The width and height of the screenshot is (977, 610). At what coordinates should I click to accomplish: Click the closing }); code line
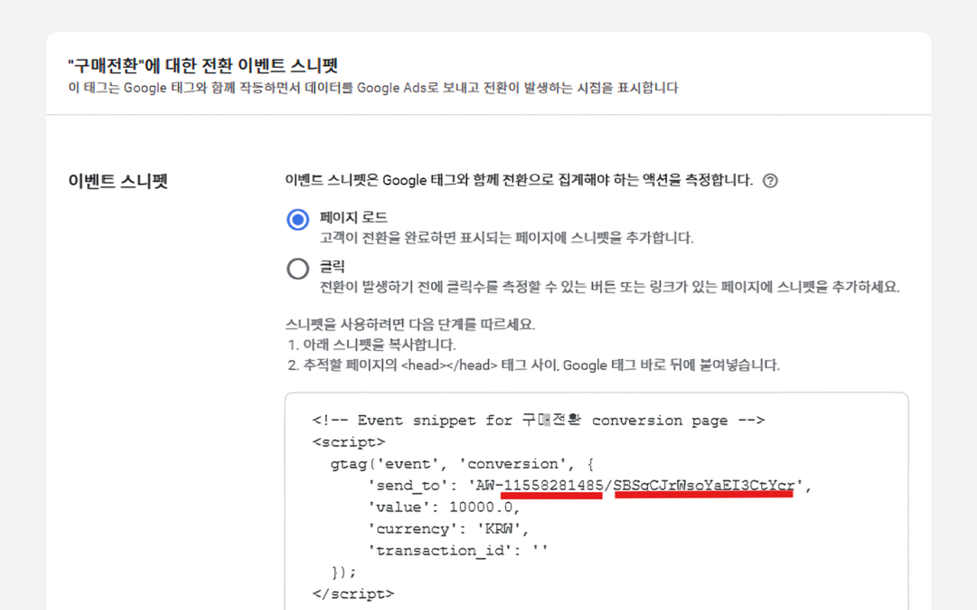(x=343, y=572)
